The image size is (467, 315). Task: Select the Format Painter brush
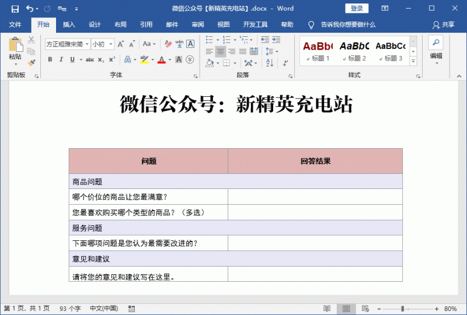tap(32, 63)
